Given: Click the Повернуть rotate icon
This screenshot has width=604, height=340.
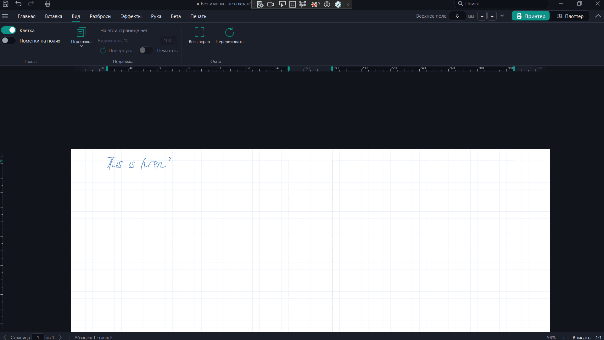Looking at the screenshot, I should (x=103, y=51).
